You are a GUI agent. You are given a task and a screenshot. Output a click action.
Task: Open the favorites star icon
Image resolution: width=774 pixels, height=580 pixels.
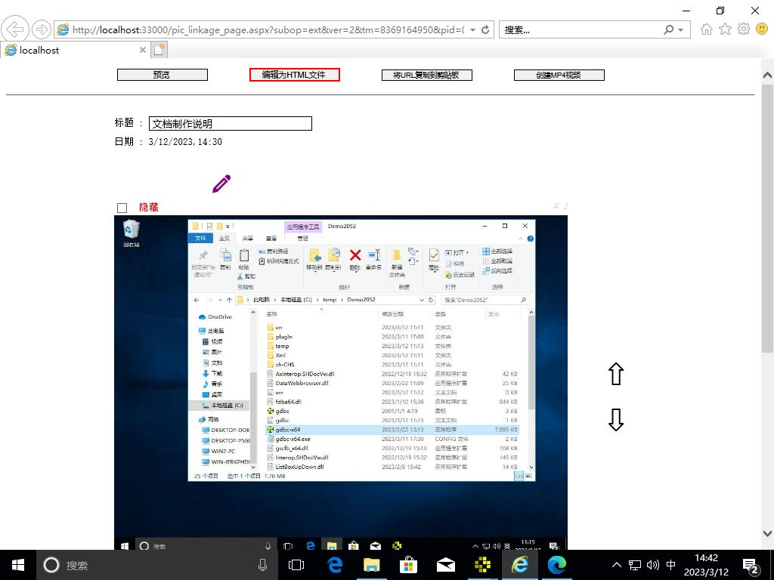[x=725, y=29]
